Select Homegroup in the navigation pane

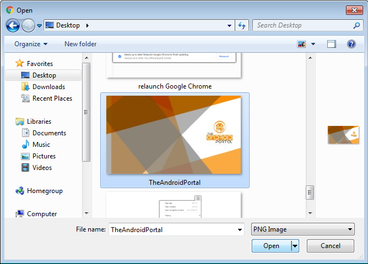tap(45, 191)
